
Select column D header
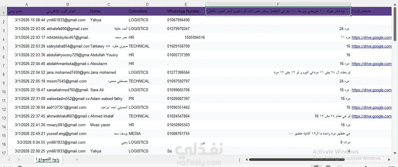pos(147,4)
